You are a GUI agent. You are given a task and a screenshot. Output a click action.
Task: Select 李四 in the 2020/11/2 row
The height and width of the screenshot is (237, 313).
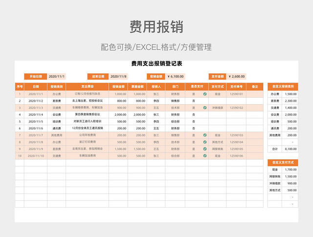pos(156,101)
